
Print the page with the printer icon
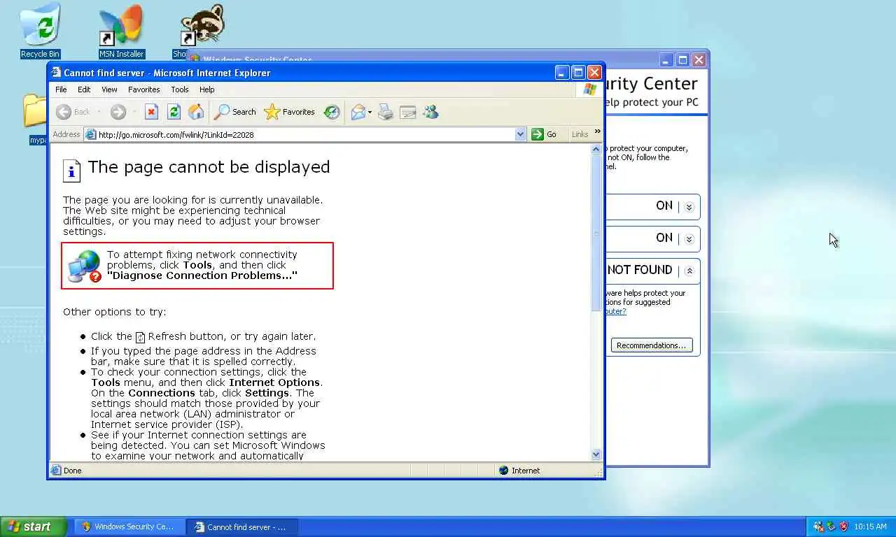(385, 112)
